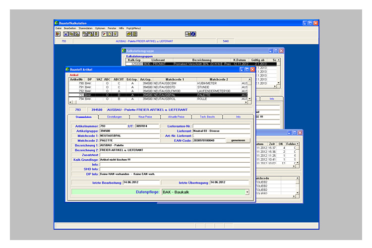This screenshot has height=248, width=372.
Task: Click the computer toolbar icon beside info
Action: point(187,34)
